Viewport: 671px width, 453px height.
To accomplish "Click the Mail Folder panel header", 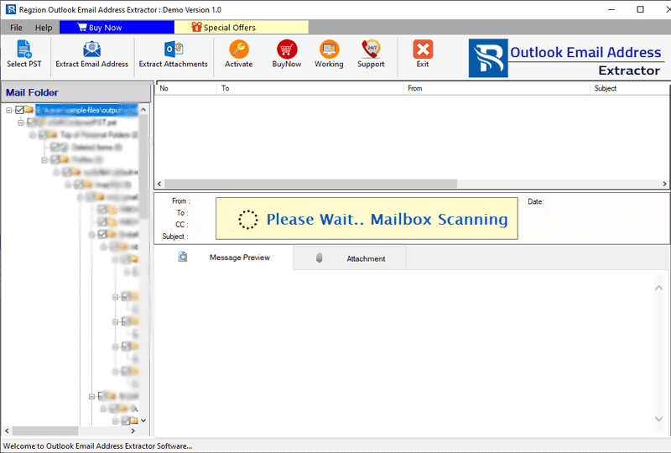I will pos(76,92).
